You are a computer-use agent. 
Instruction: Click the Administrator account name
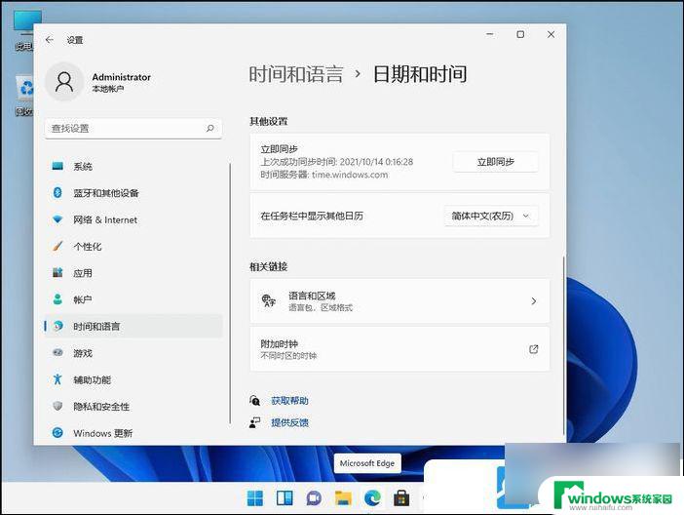click(121, 77)
